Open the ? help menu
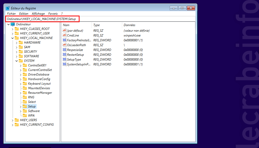 [62, 14]
